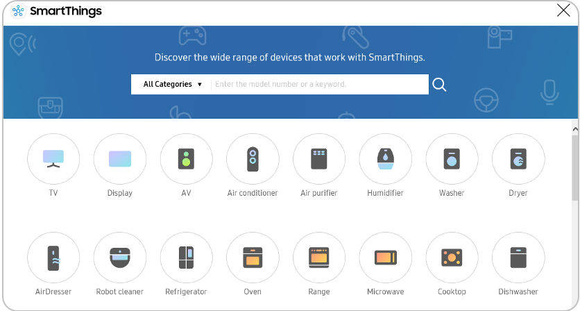Expand the All Categories dropdown

point(172,85)
